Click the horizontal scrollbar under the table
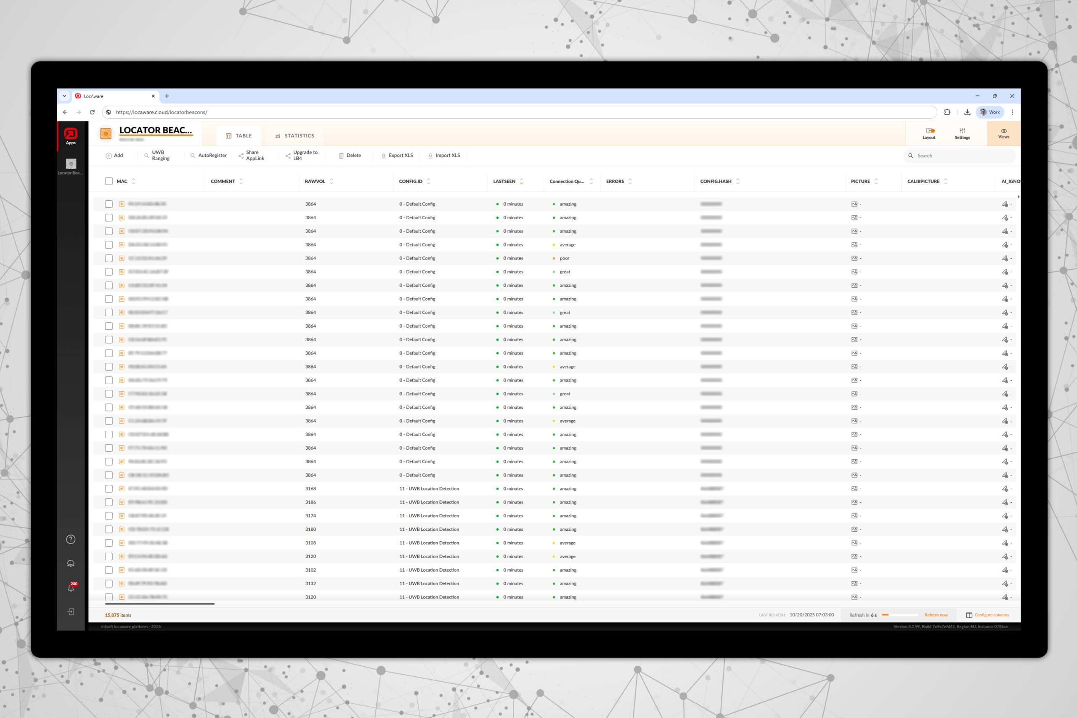This screenshot has width=1077, height=718. click(x=159, y=604)
